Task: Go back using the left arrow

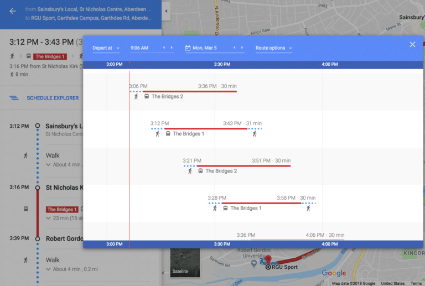Action: (x=13, y=11)
